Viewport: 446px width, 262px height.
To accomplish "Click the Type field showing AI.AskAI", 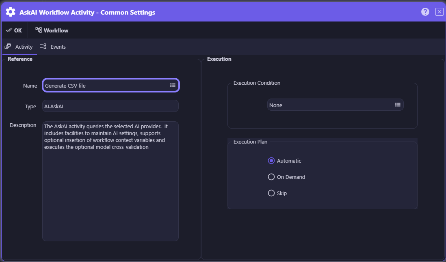I will click(110, 106).
